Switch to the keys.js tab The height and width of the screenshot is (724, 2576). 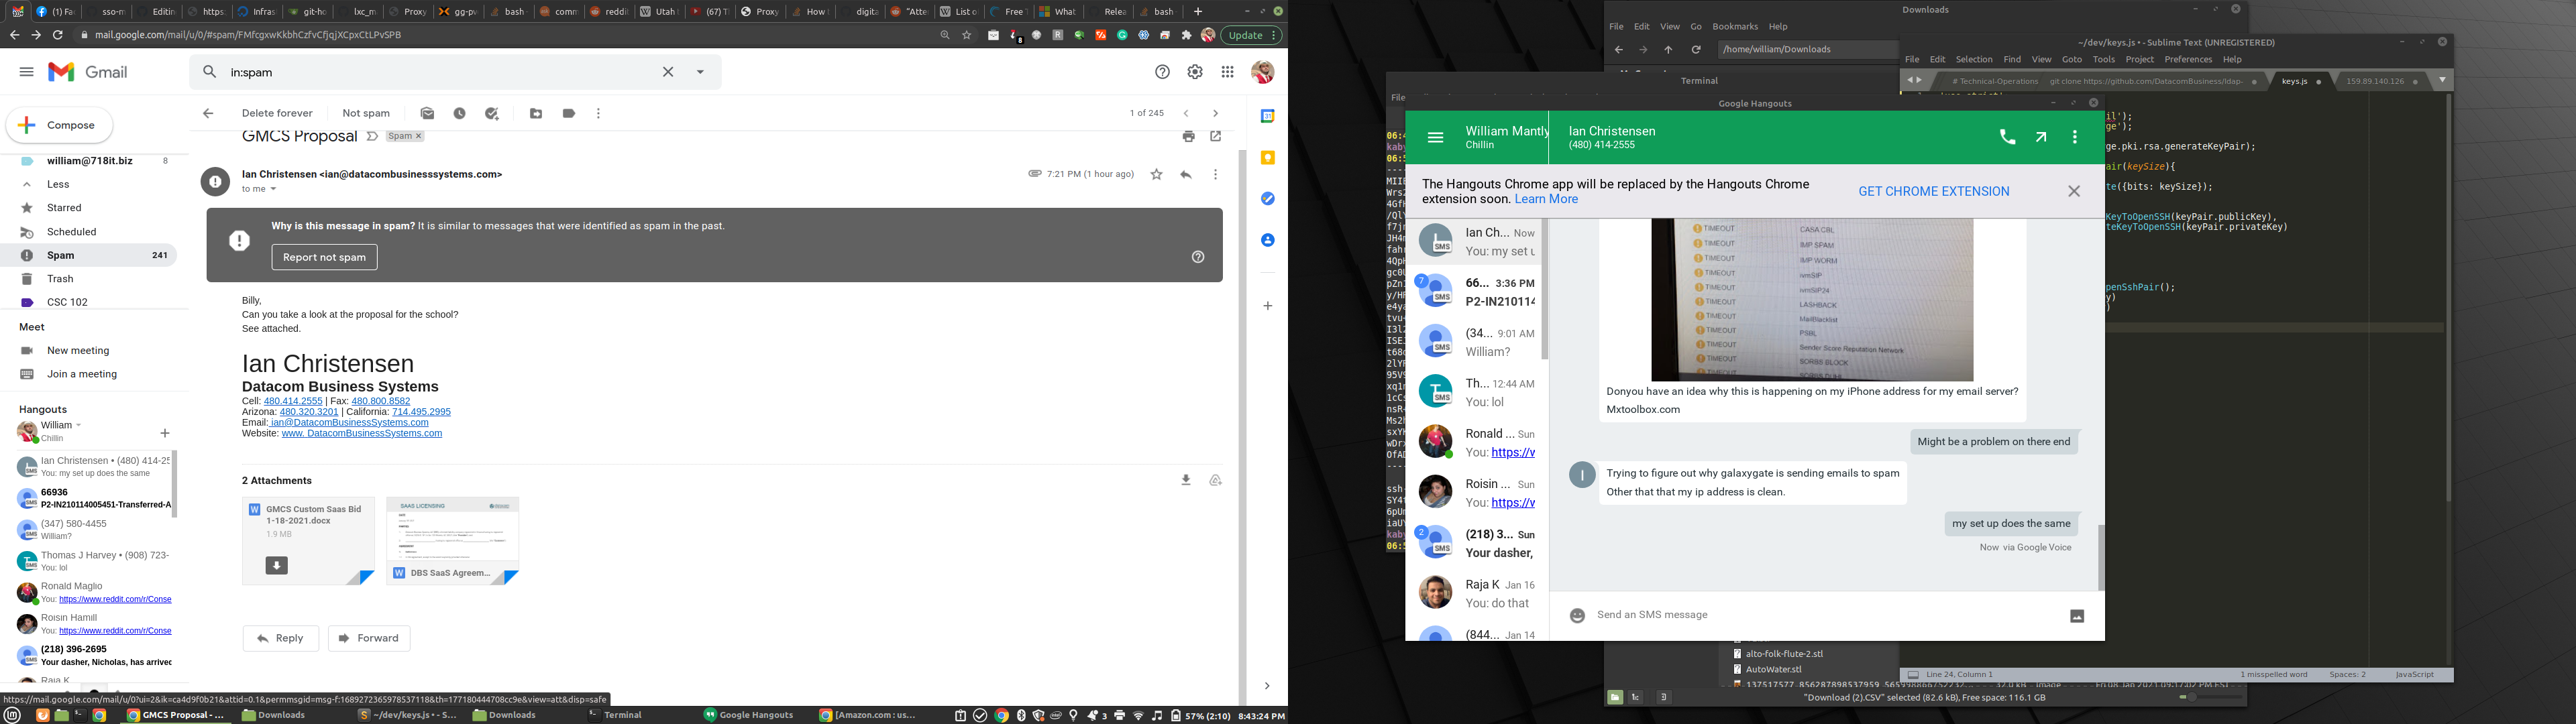[2294, 82]
